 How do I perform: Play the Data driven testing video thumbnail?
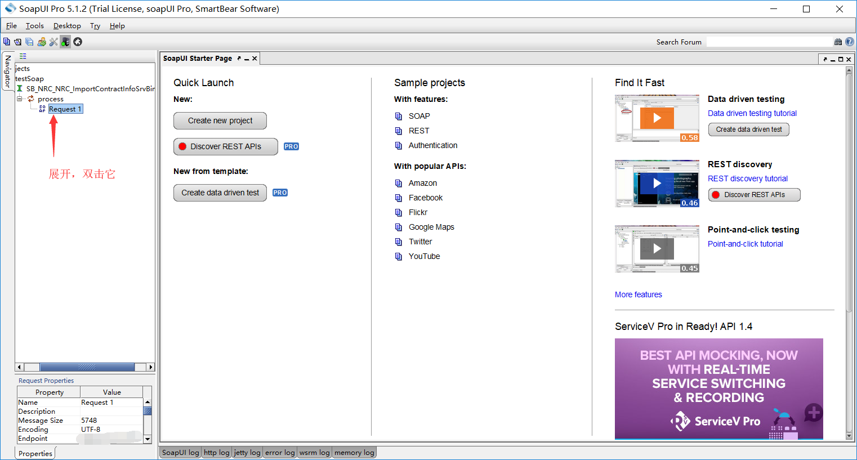tap(657, 118)
